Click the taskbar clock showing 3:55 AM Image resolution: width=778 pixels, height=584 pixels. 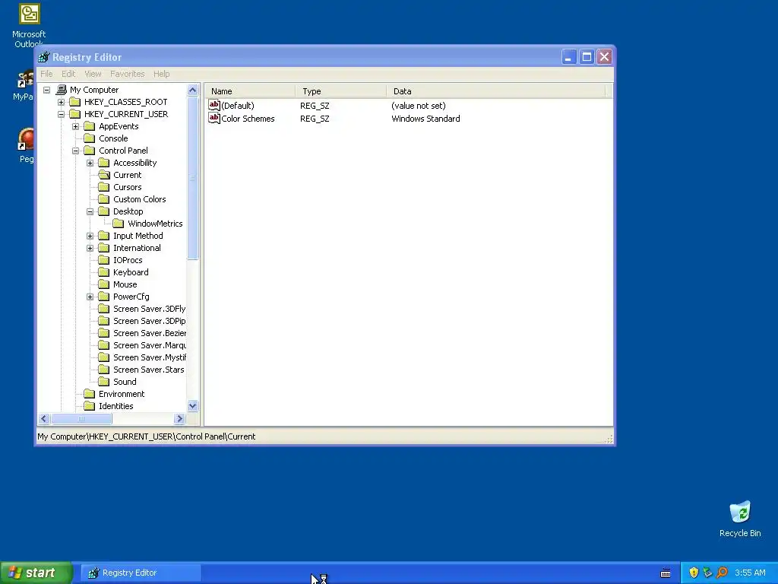750,573
